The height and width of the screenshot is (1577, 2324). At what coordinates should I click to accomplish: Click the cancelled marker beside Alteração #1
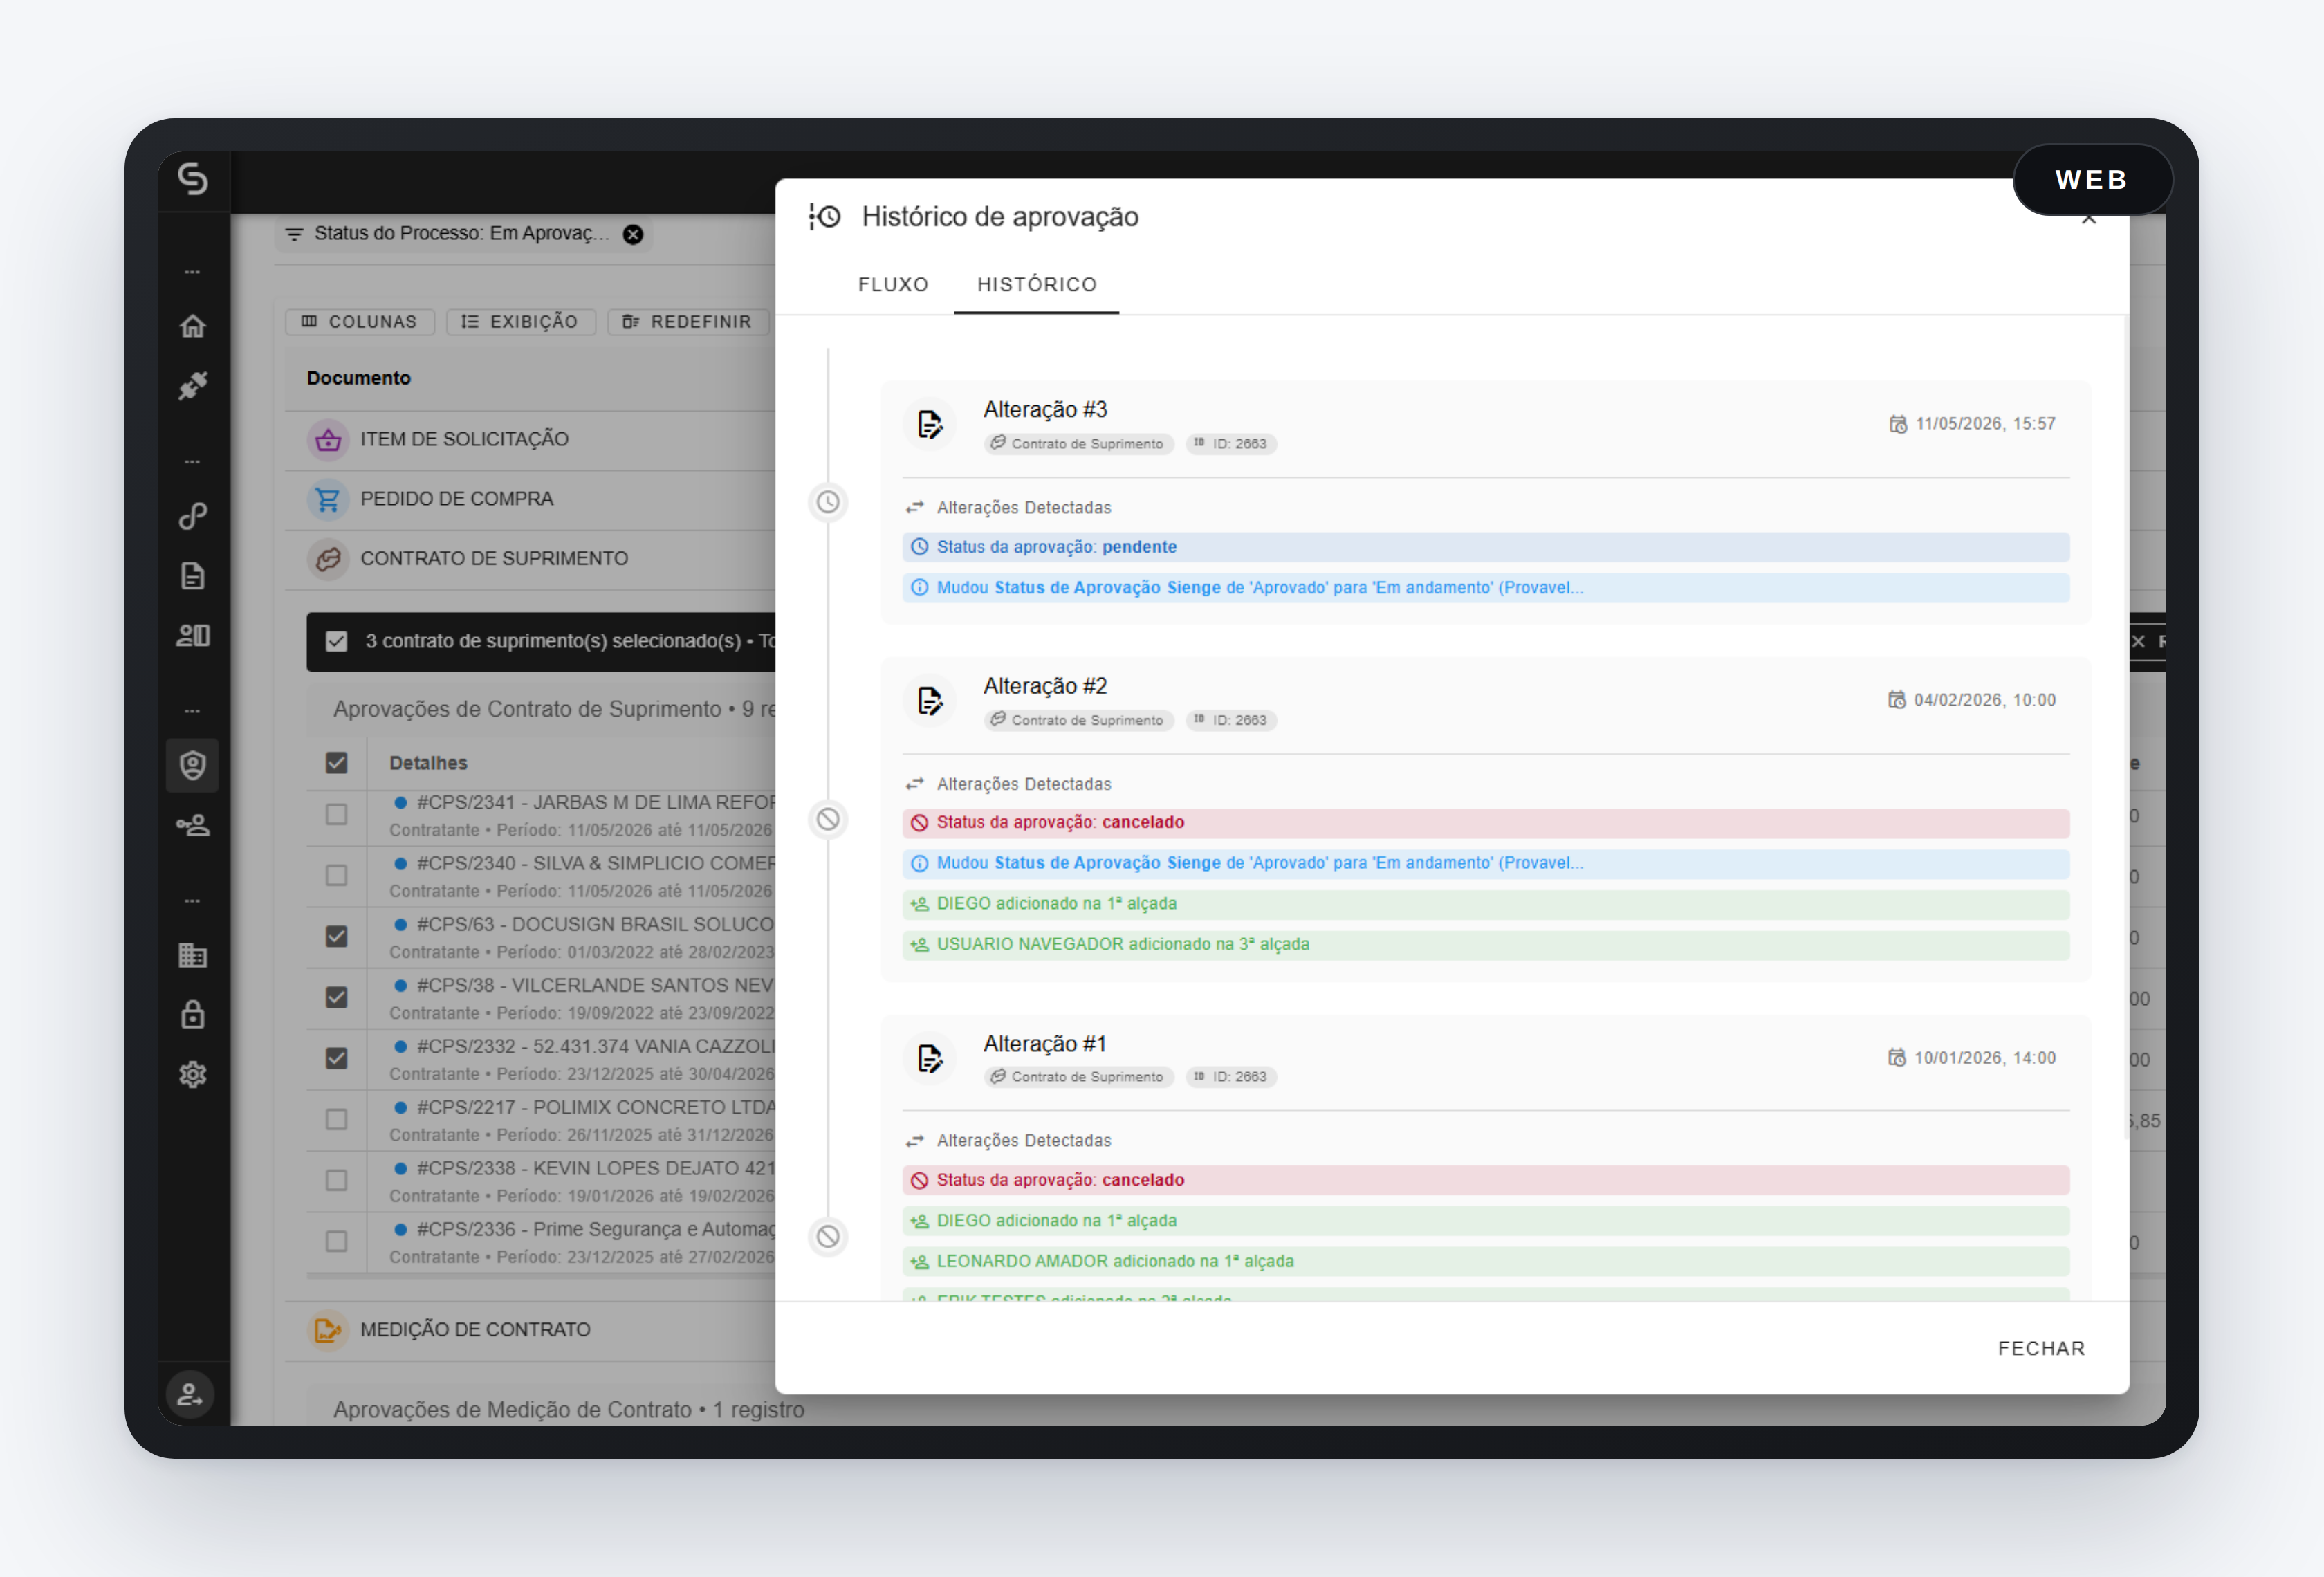coord(828,1237)
